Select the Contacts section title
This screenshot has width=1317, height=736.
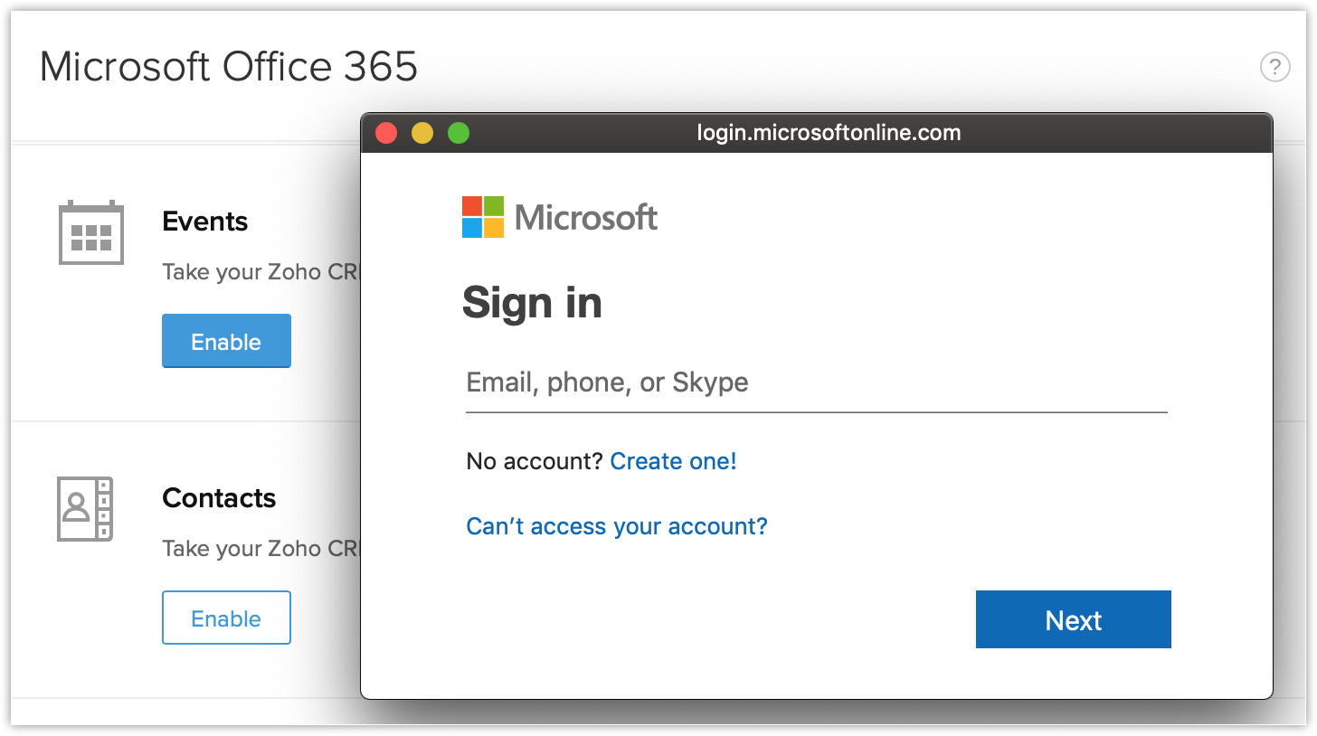pos(219,498)
